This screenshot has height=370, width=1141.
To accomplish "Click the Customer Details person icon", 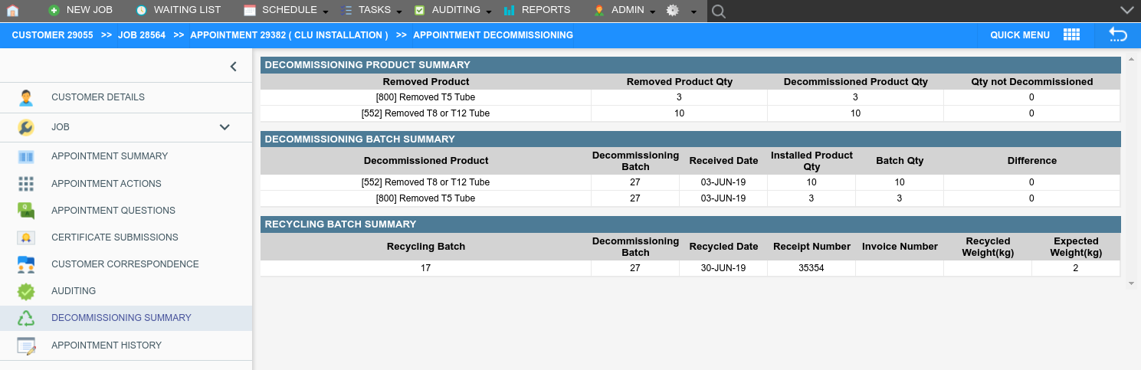I will tap(26, 98).
